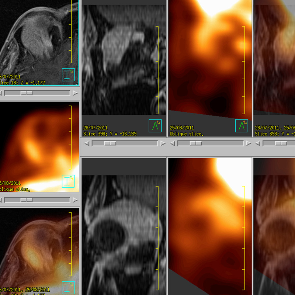The height and width of the screenshot is (295, 295).
Task: Step slice forward under the 28/07/2011 Slice 398 view
Action: pos(163,143)
